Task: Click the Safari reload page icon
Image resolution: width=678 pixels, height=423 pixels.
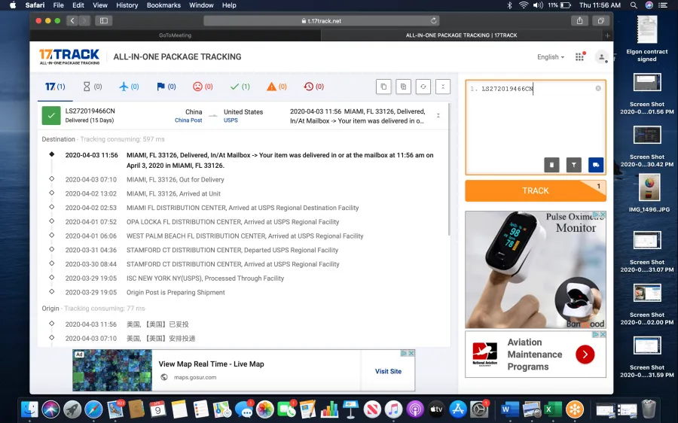Action: [x=433, y=21]
